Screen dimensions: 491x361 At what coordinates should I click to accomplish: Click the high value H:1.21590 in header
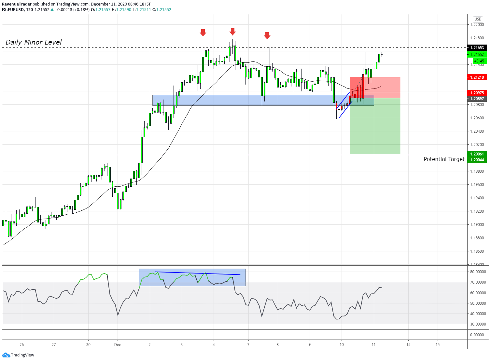click(121, 10)
